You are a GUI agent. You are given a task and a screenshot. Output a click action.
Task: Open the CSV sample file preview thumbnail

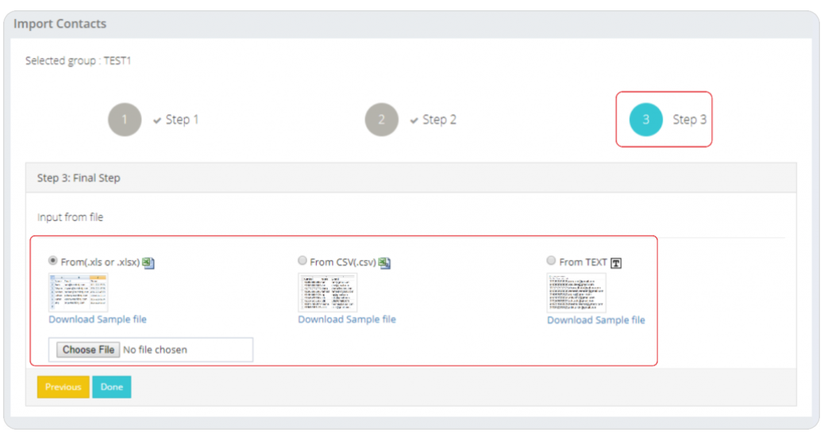coord(327,292)
